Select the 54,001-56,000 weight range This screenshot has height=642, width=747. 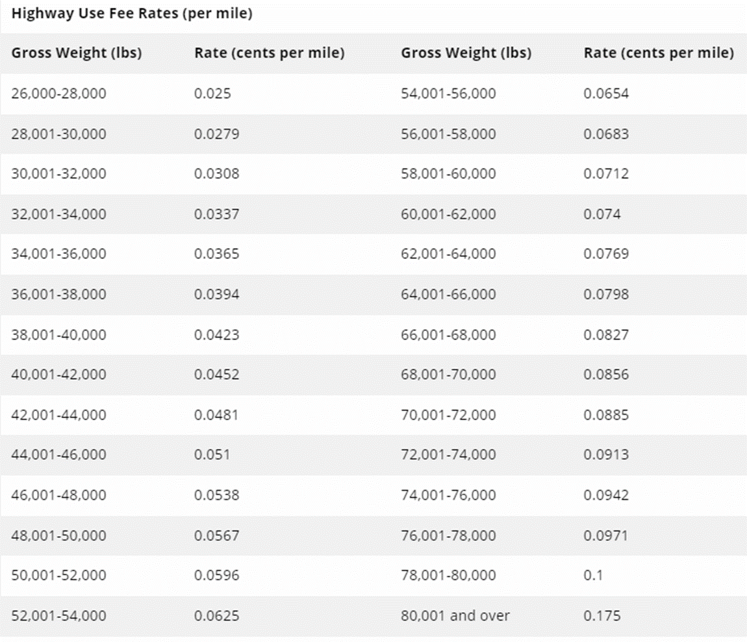[448, 93]
